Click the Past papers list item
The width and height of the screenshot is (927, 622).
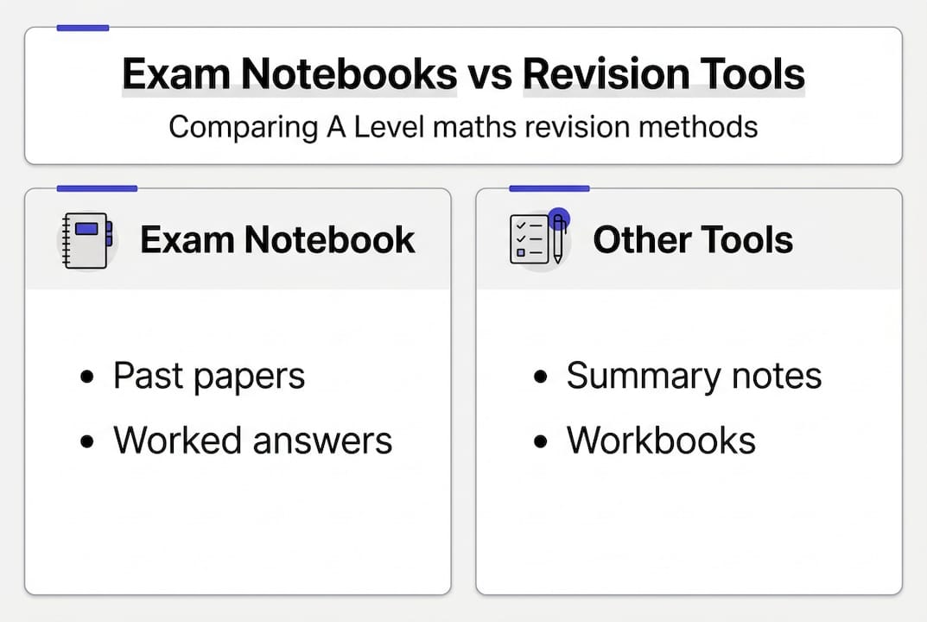(x=209, y=377)
